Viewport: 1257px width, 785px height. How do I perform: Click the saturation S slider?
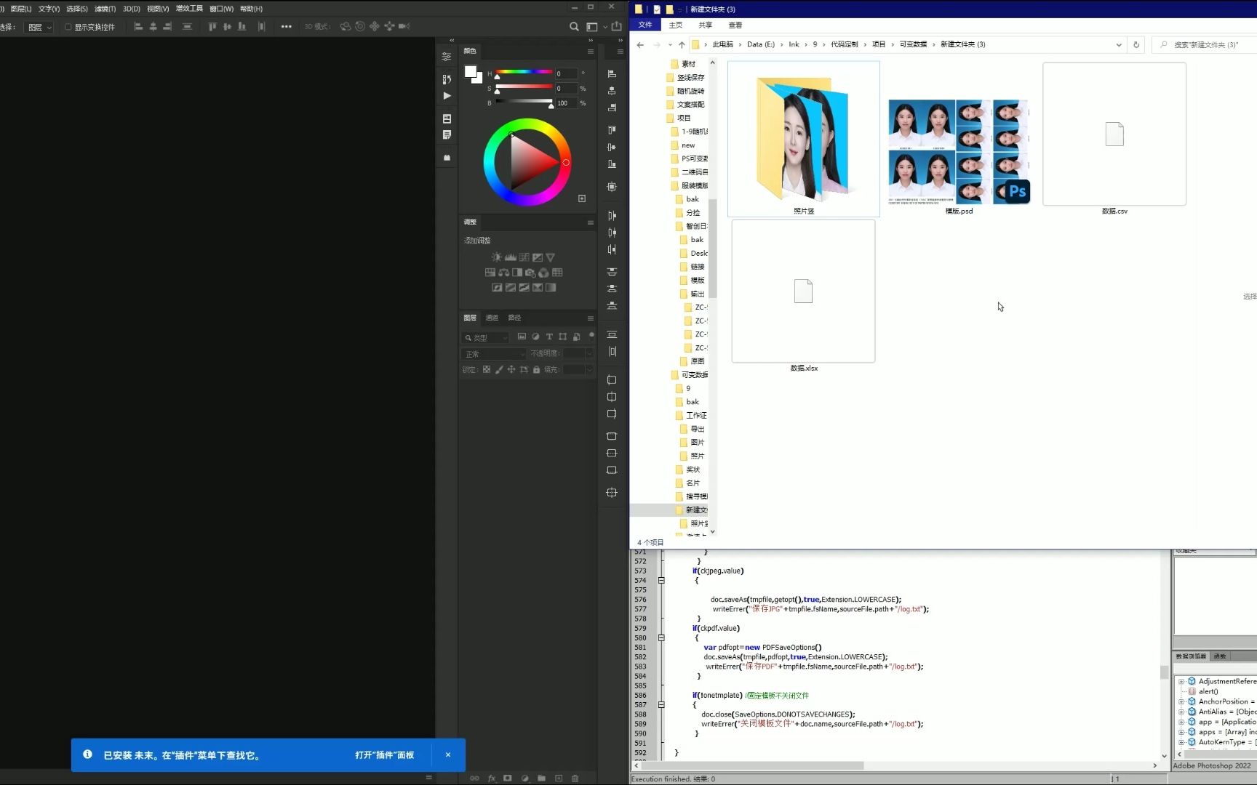pyautogui.click(x=524, y=86)
